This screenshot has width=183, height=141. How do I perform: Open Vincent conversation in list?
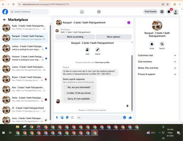[25, 58]
